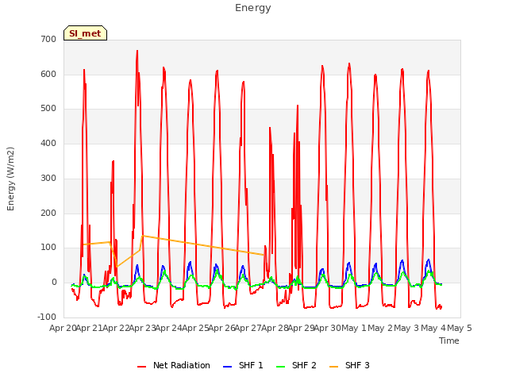Toggle SHF 1 legend entry
The height and width of the screenshot is (381, 508).
243,365
